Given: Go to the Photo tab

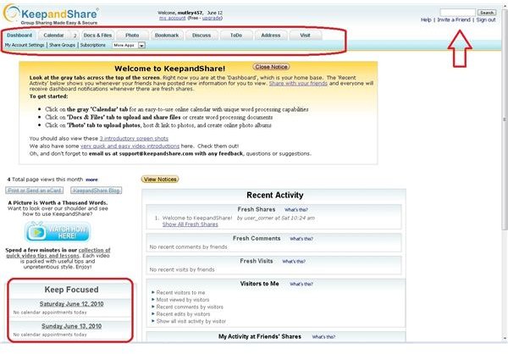Looking at the screenshot, I should [132, 35].
